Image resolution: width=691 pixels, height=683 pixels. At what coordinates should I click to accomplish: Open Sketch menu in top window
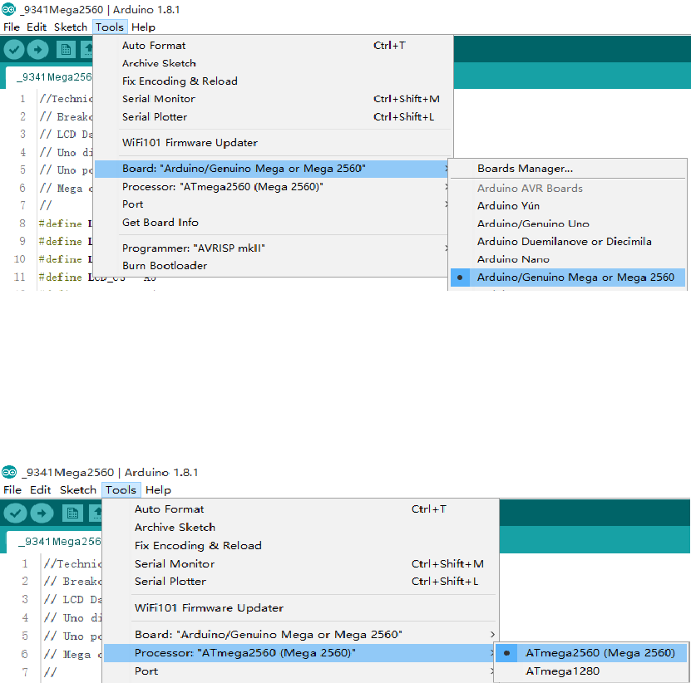(71, 27)
